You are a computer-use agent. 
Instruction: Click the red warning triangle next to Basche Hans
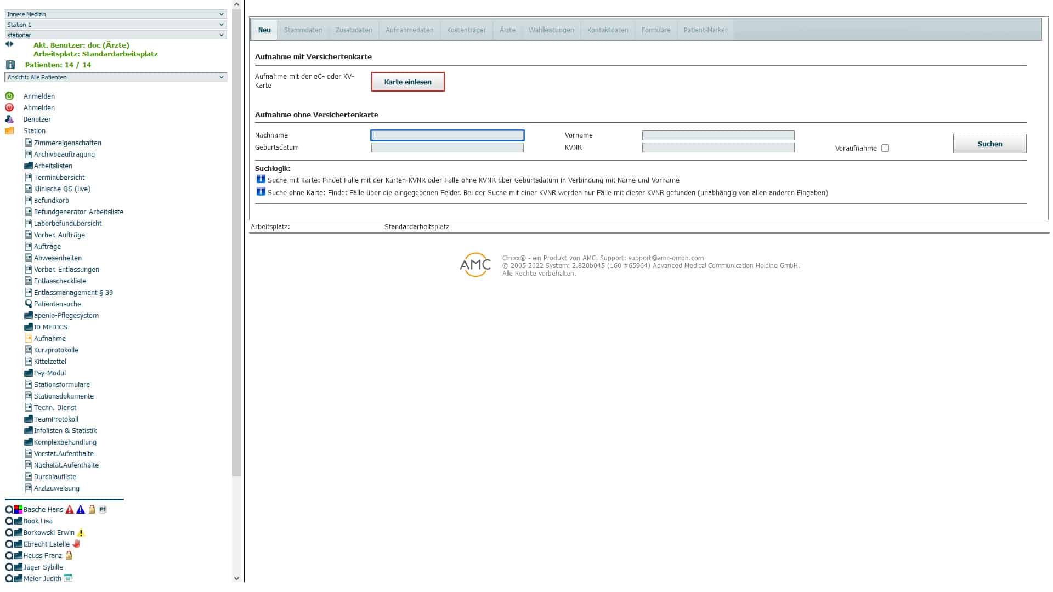point(70,510)
